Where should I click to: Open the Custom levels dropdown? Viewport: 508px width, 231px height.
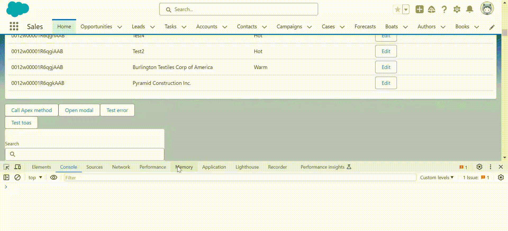point(437,177)
